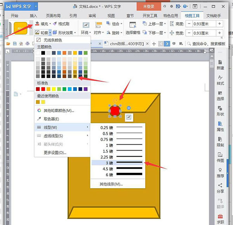Click the open folder icon in quick toolbar
This screenshot has width=233, height=225.
(8, 44)
